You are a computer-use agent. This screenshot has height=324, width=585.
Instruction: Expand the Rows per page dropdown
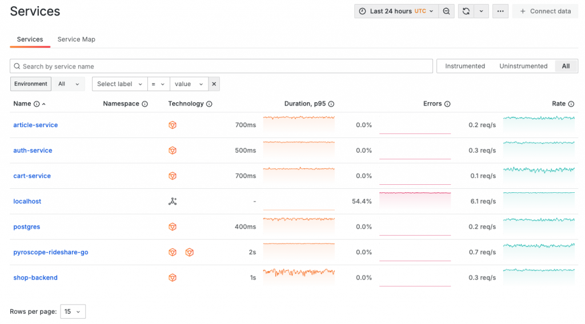[x=73, y=311]
